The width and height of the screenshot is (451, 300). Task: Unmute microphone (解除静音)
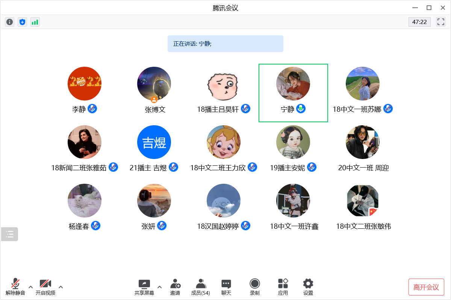pos(15,287)
